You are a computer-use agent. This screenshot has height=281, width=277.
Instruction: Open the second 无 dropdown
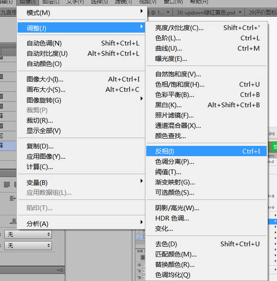(x=28, y=245)
